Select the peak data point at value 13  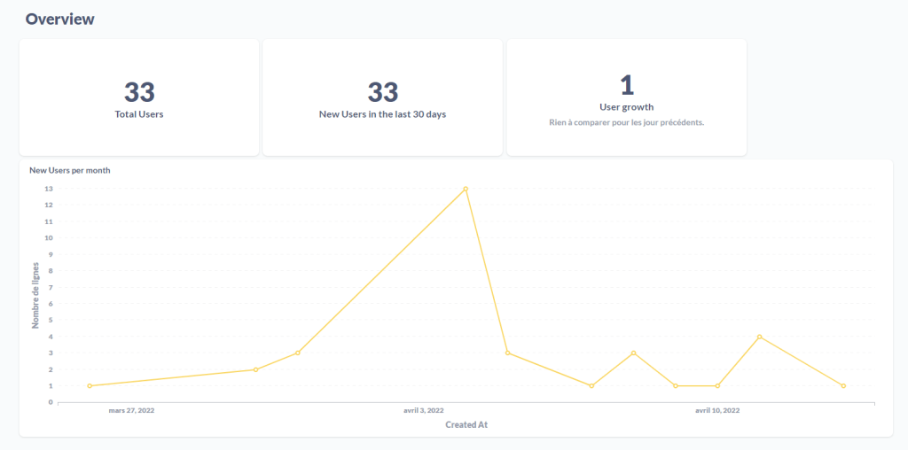(x=466, y=189)
